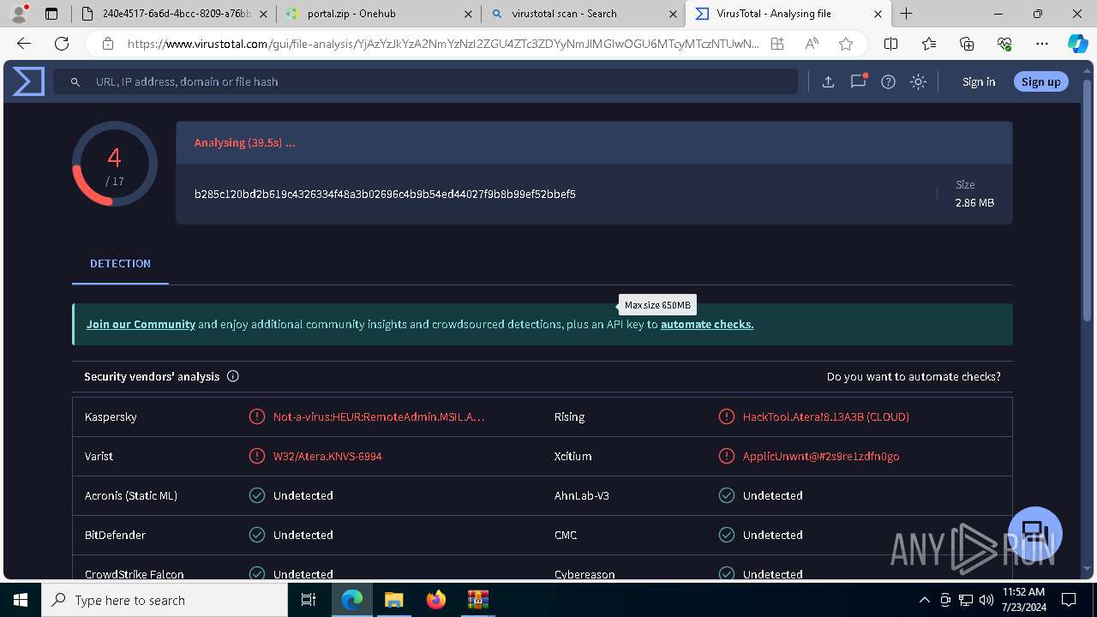Open File Explorer from the taskbar

[x=393, y=600]
